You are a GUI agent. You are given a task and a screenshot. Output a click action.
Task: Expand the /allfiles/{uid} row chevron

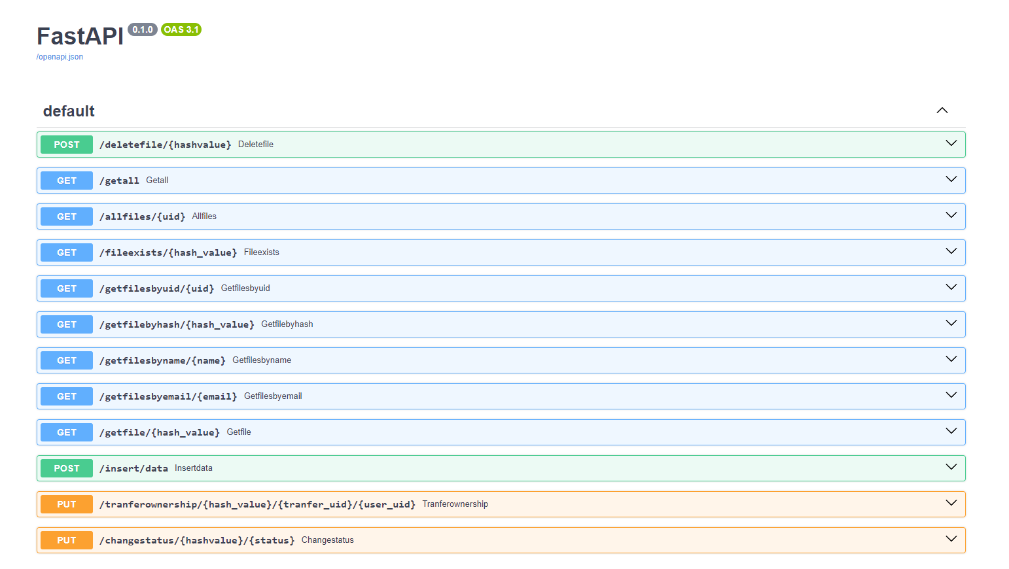click(951, 215)
